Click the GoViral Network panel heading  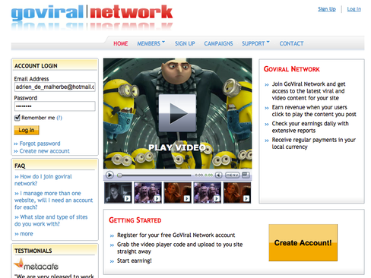click(x=292, y=69)
